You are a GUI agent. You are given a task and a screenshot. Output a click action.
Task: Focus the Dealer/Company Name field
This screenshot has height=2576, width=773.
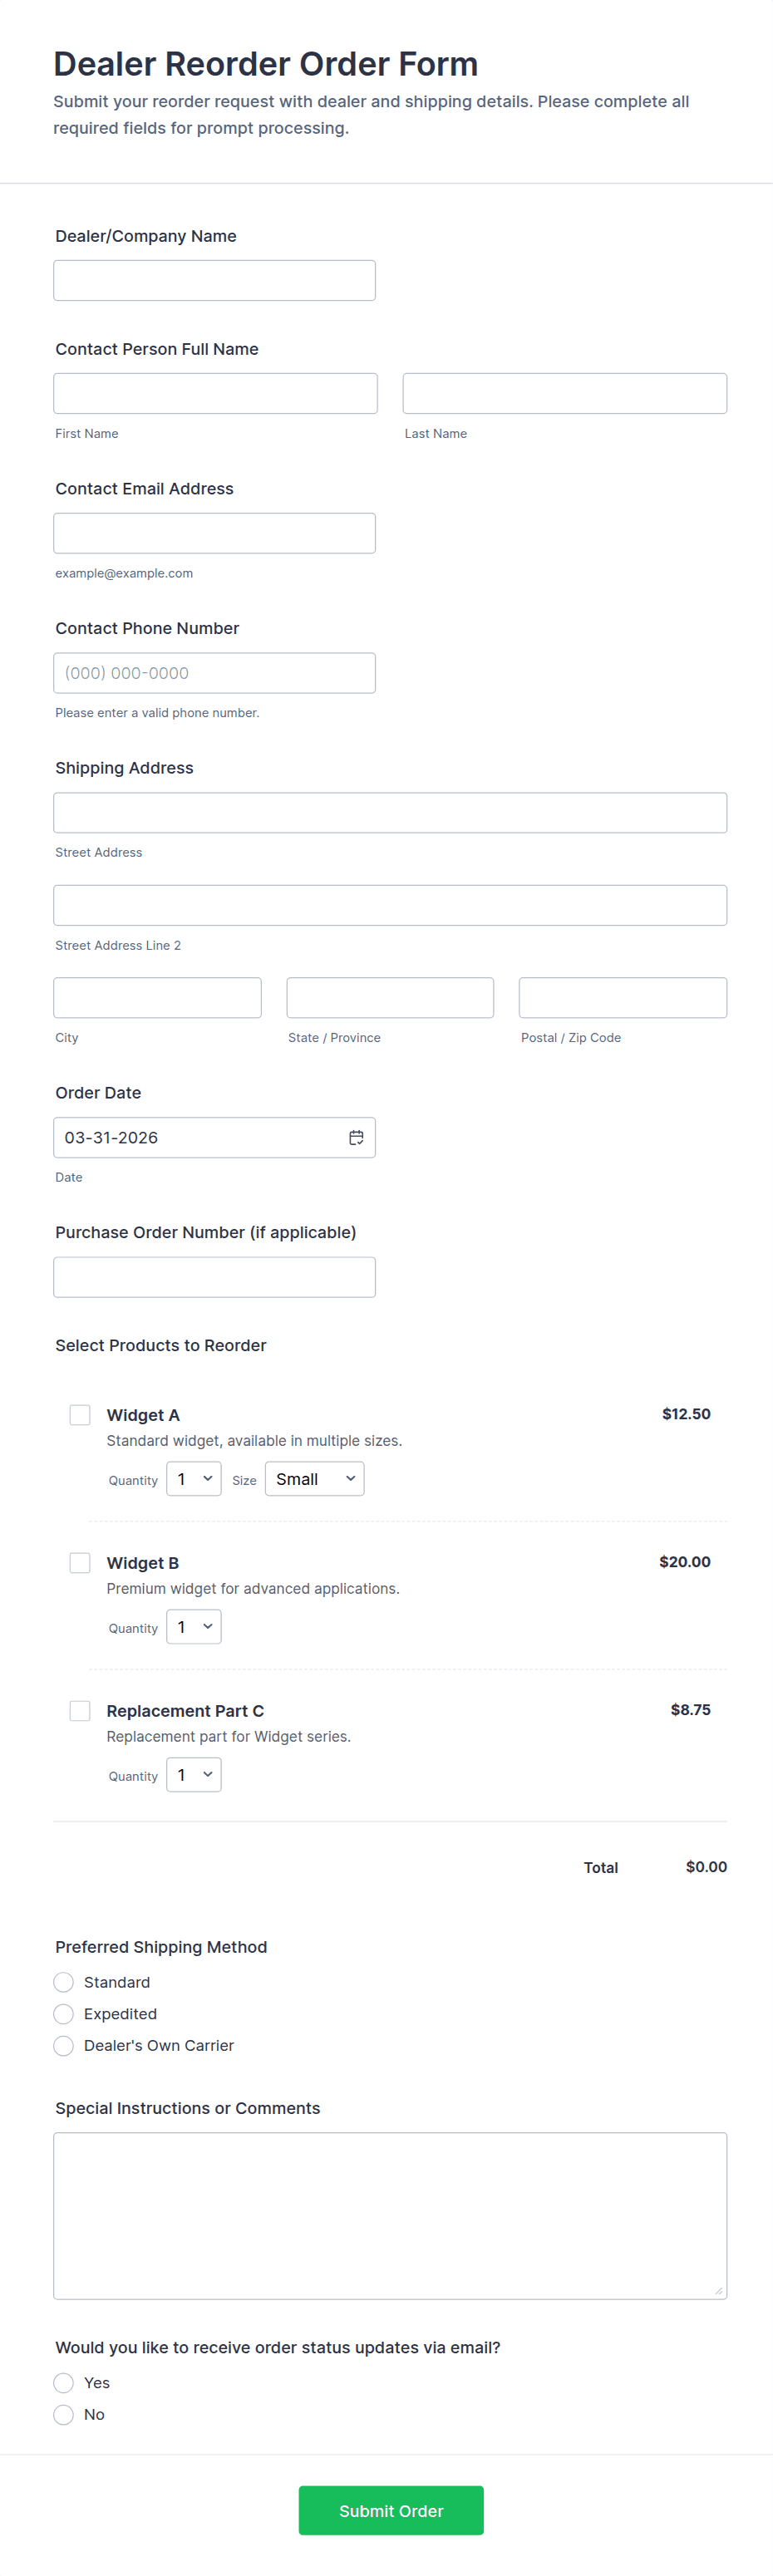click(214, 281)
